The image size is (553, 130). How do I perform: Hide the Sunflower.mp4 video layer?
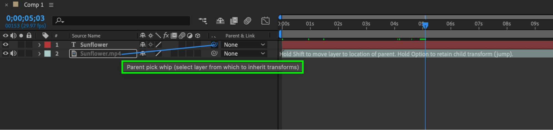pyautogui.click(x=6, y=53)
